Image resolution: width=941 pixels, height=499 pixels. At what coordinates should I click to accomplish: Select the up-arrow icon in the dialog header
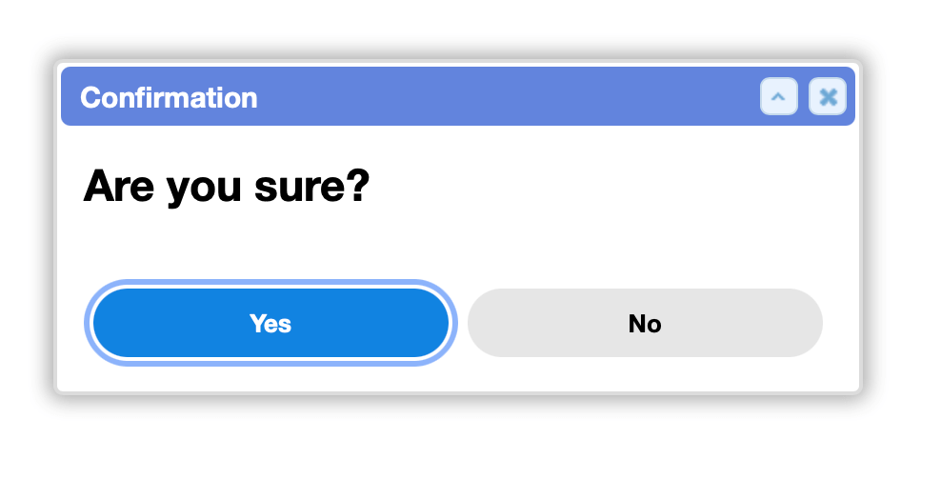pos(778,96)
